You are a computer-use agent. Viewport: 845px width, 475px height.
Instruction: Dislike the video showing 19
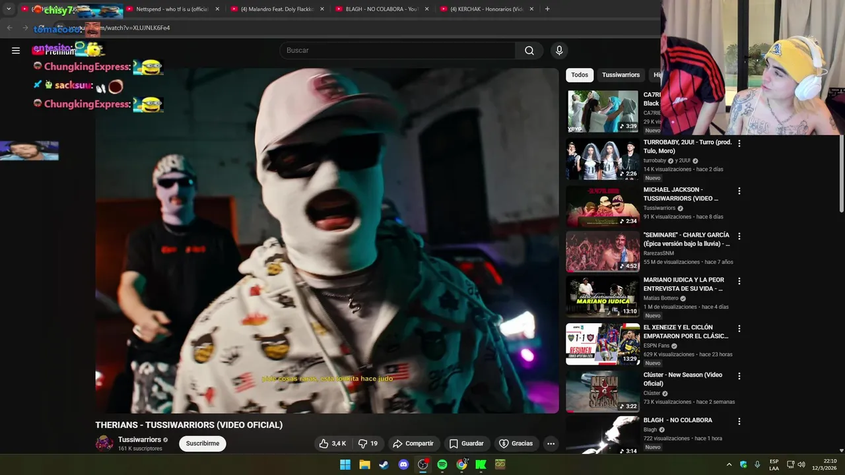[368, 443]
